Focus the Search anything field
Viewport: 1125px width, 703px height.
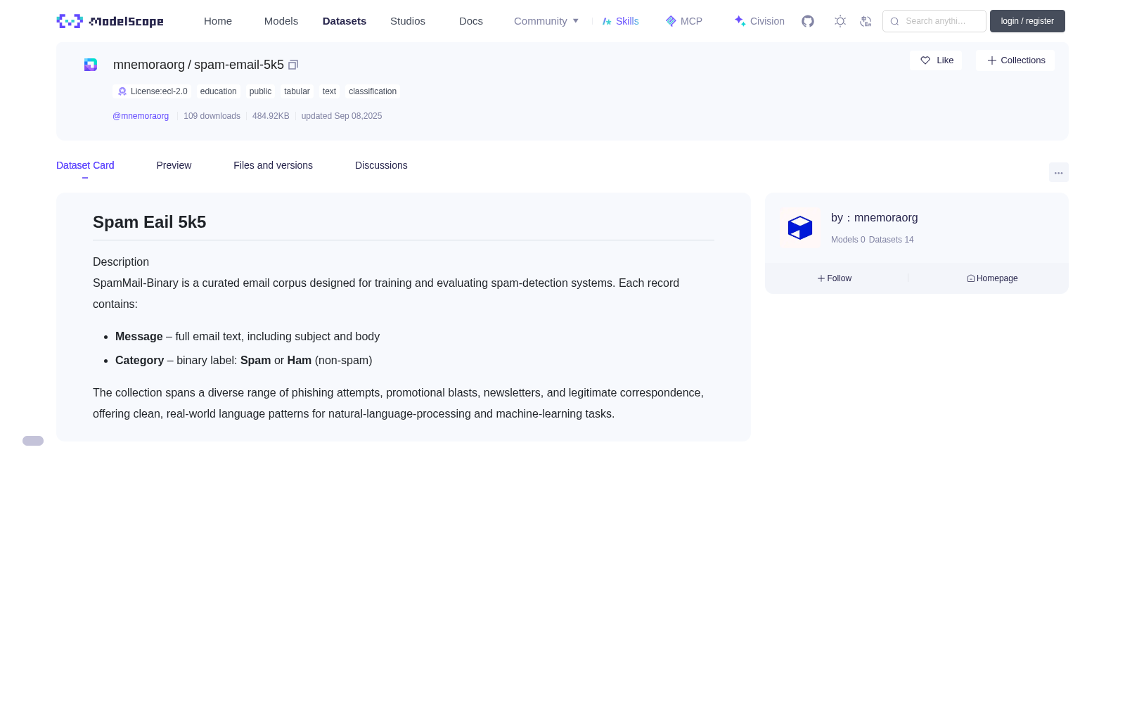click(x=934, y=21)
